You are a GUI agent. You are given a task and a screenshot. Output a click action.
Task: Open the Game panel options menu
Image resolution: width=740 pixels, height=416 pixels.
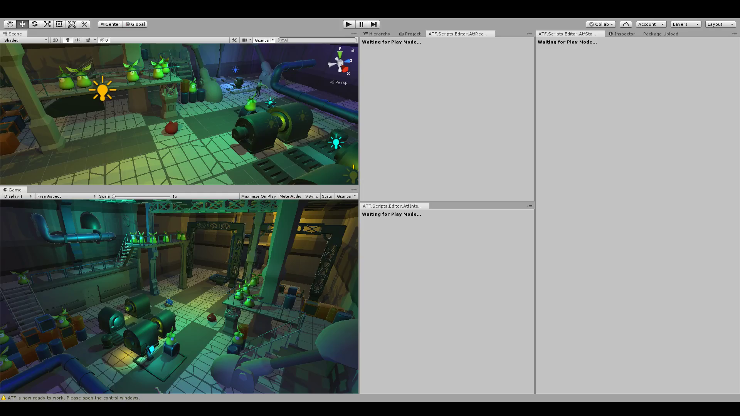pos(354,190)
